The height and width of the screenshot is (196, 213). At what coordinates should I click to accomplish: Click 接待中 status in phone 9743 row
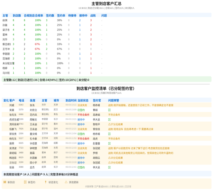pos(81,124)
